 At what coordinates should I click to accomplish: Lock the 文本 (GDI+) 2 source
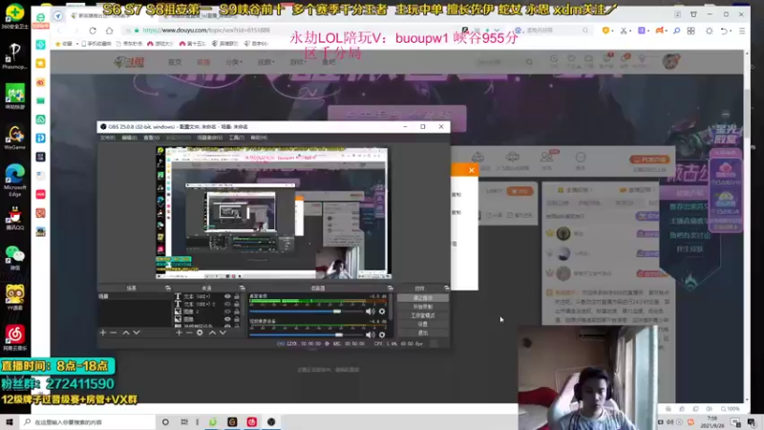(x=237, y=304)
